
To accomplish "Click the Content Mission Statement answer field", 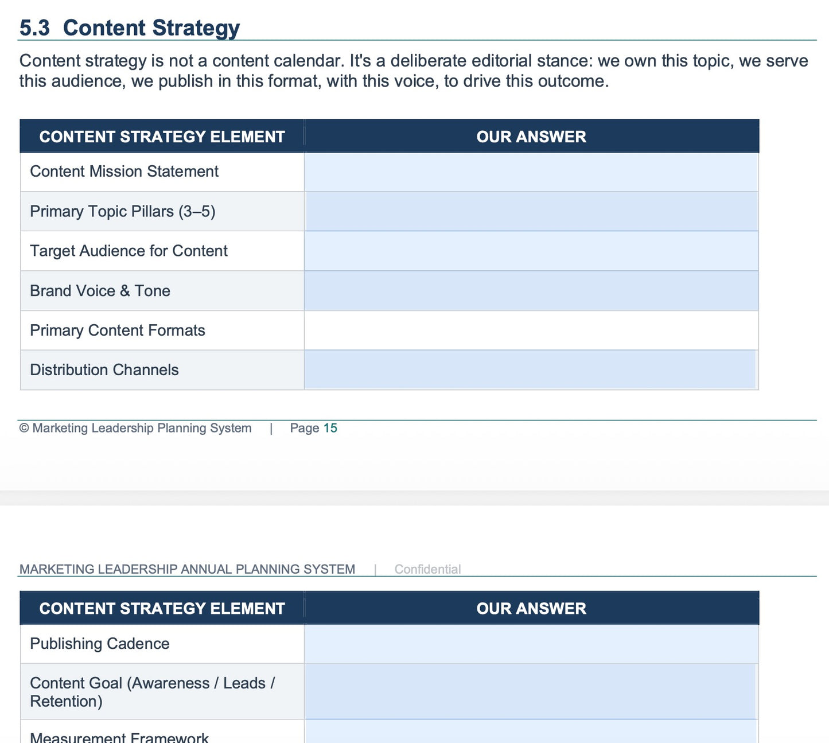I will coord(531,172).
